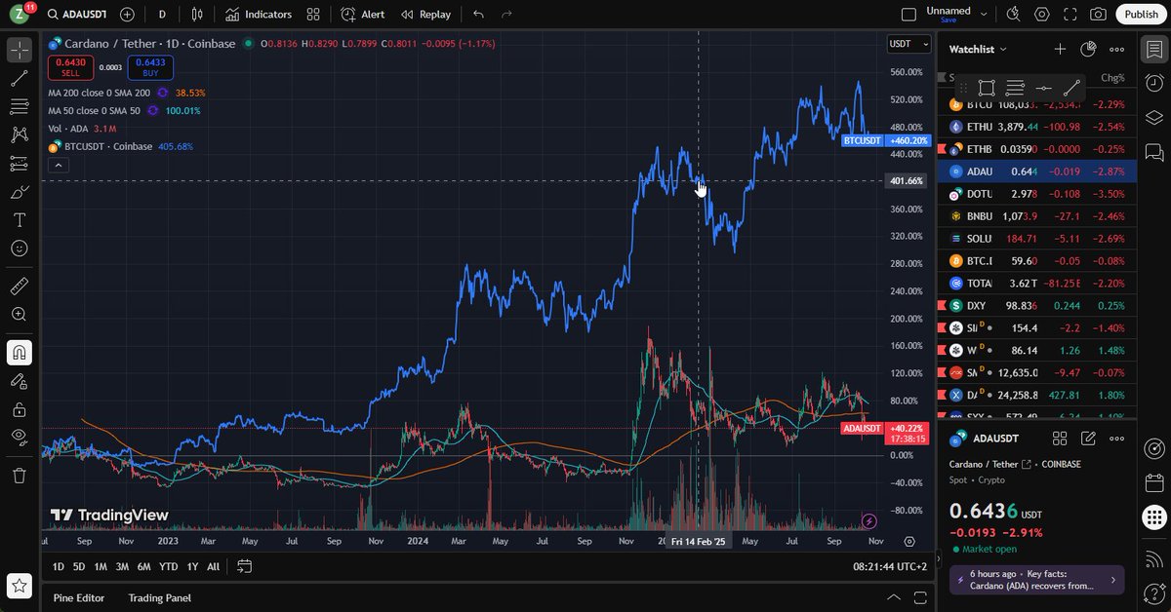Open the Indicators dialog

tap(258, 15)
